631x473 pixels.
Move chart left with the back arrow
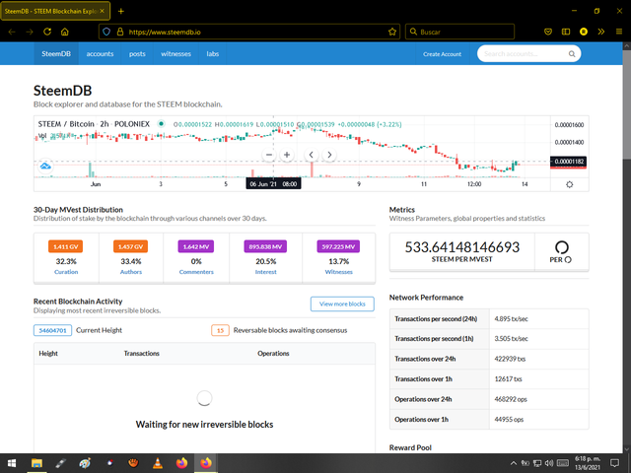(x=312, y=155)
